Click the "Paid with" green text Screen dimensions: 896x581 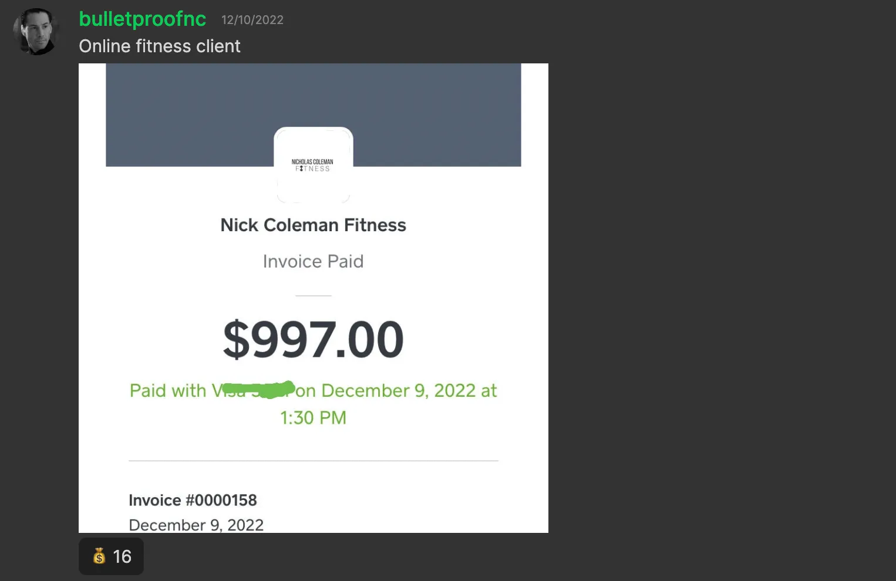coord(168,391)
